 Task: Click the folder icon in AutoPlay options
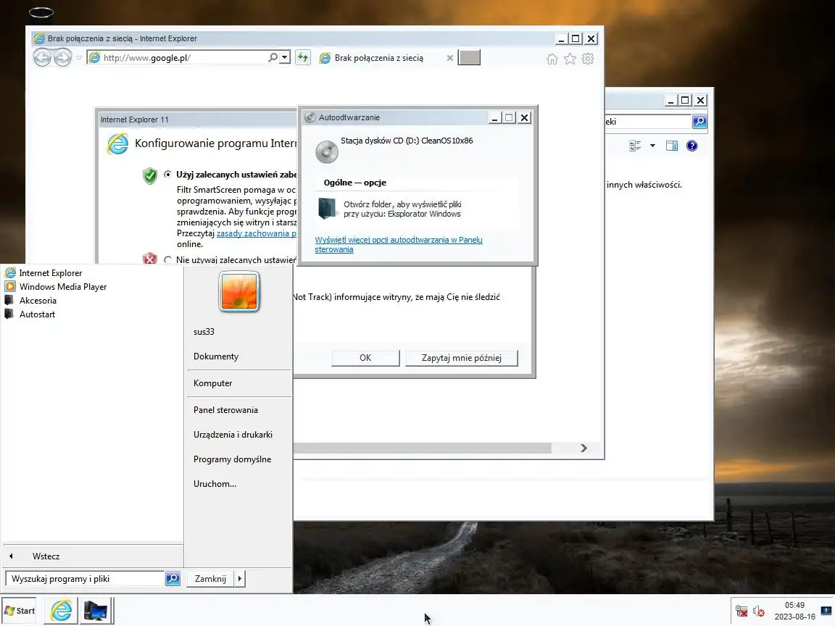point(328,208)
